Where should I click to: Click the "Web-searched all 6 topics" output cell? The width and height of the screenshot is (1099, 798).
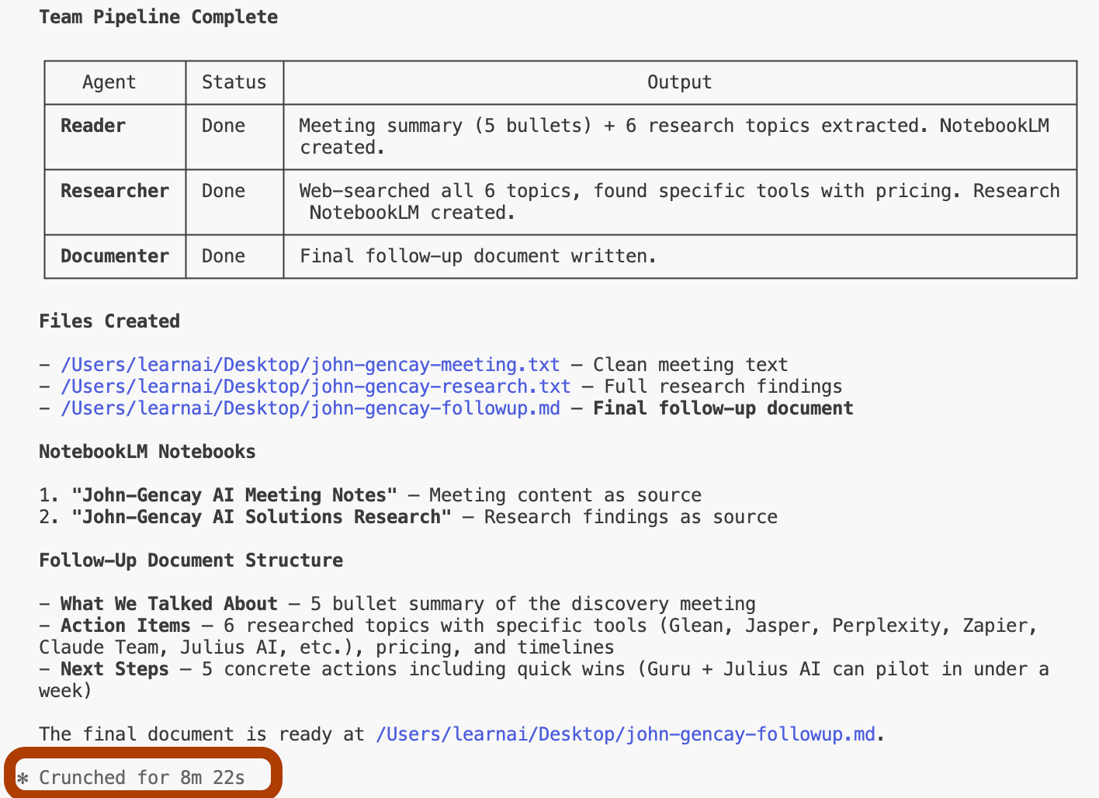[680, 202]
